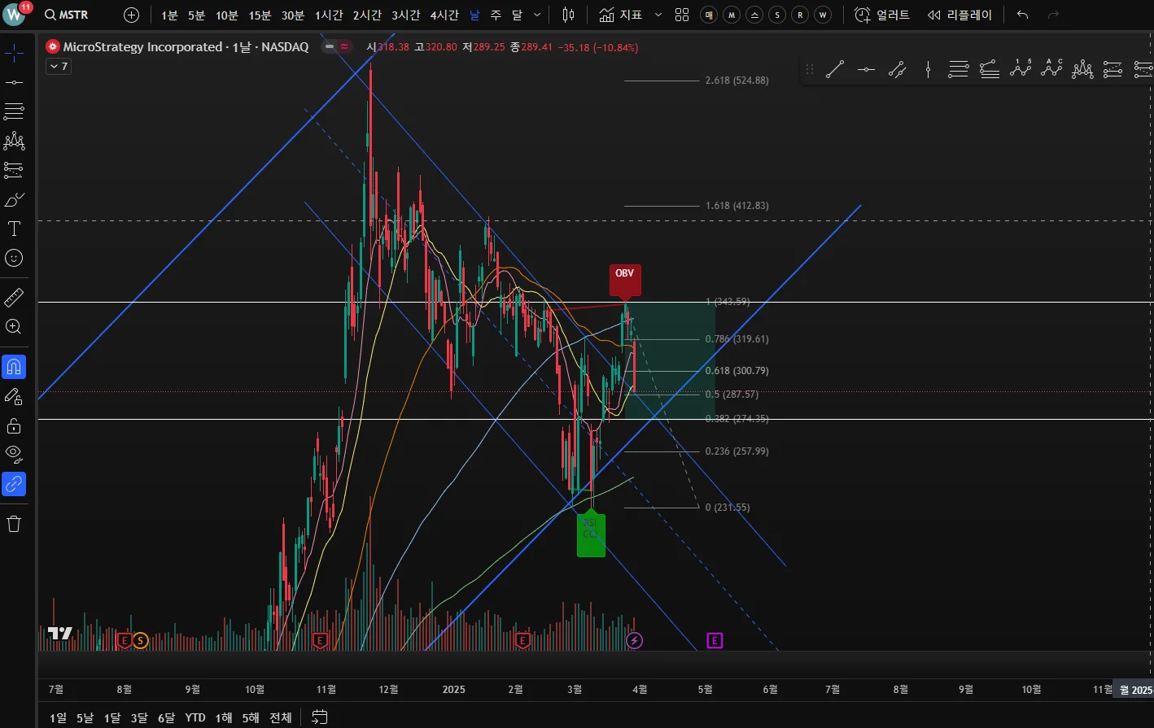This screenshot has width=1154, height=728.
Task: Switch to the 15분 interval
Action: (260, 15)
